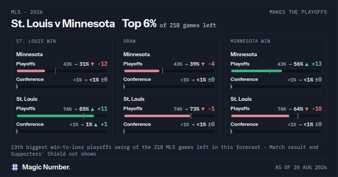Click the green up arrow beside +1

tap(96, 124)
